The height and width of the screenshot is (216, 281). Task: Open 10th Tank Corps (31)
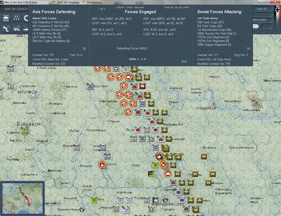pyautogui.click(x=210, y=22)
